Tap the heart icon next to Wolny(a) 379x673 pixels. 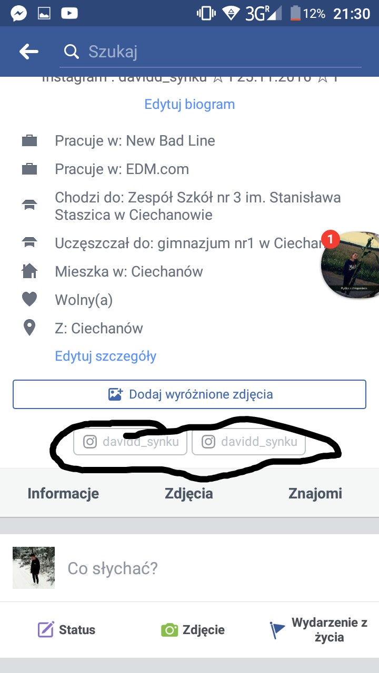pos(29,300)
